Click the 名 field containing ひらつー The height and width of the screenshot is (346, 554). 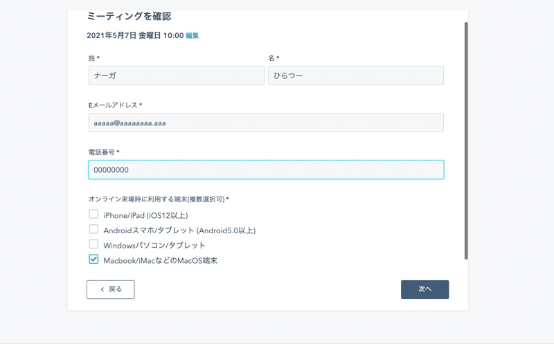tap(355, 75)
